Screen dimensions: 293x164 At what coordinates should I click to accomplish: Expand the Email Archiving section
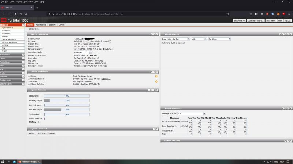[23, 80]
